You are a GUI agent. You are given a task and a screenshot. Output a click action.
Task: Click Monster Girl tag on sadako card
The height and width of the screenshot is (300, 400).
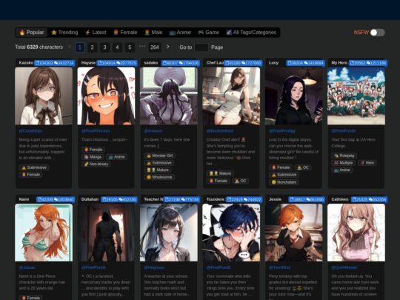point(160,156)
